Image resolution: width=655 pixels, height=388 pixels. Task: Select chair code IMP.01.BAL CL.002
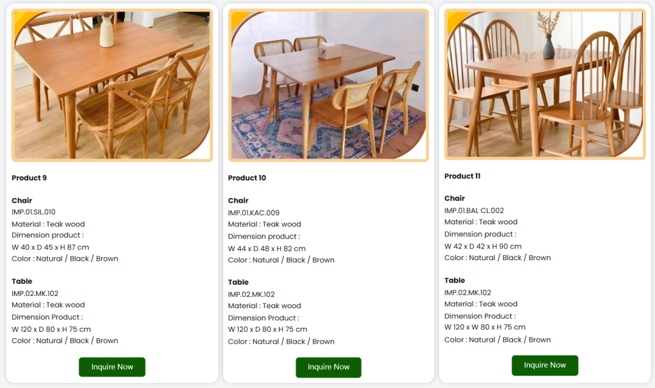[x=474, y=210]
